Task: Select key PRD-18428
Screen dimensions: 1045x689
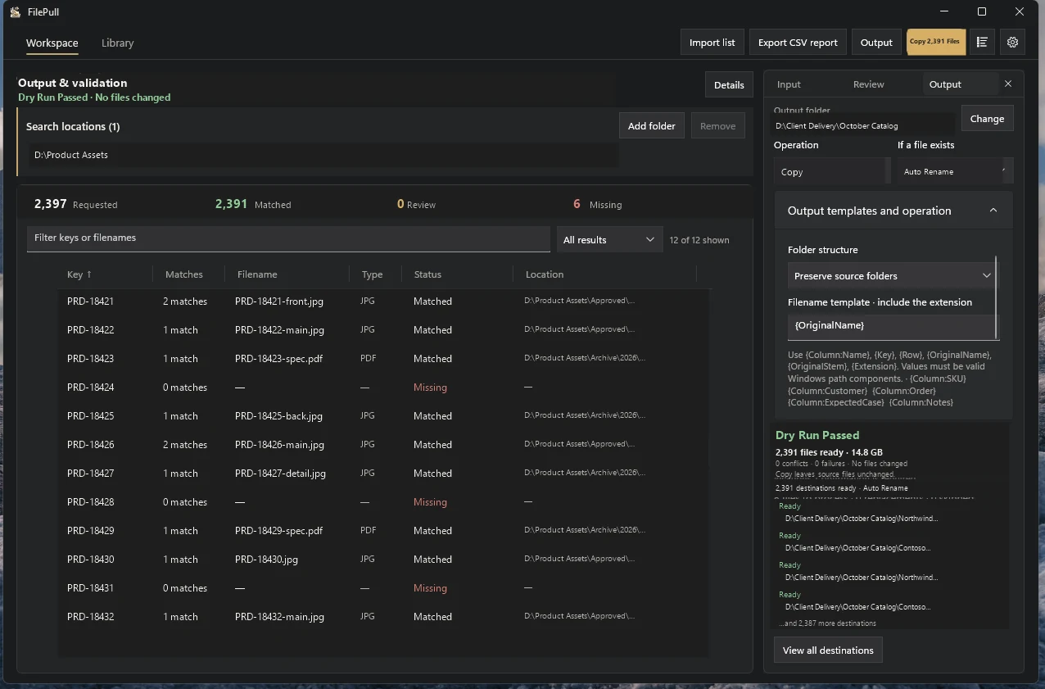Action: (90, 502)
